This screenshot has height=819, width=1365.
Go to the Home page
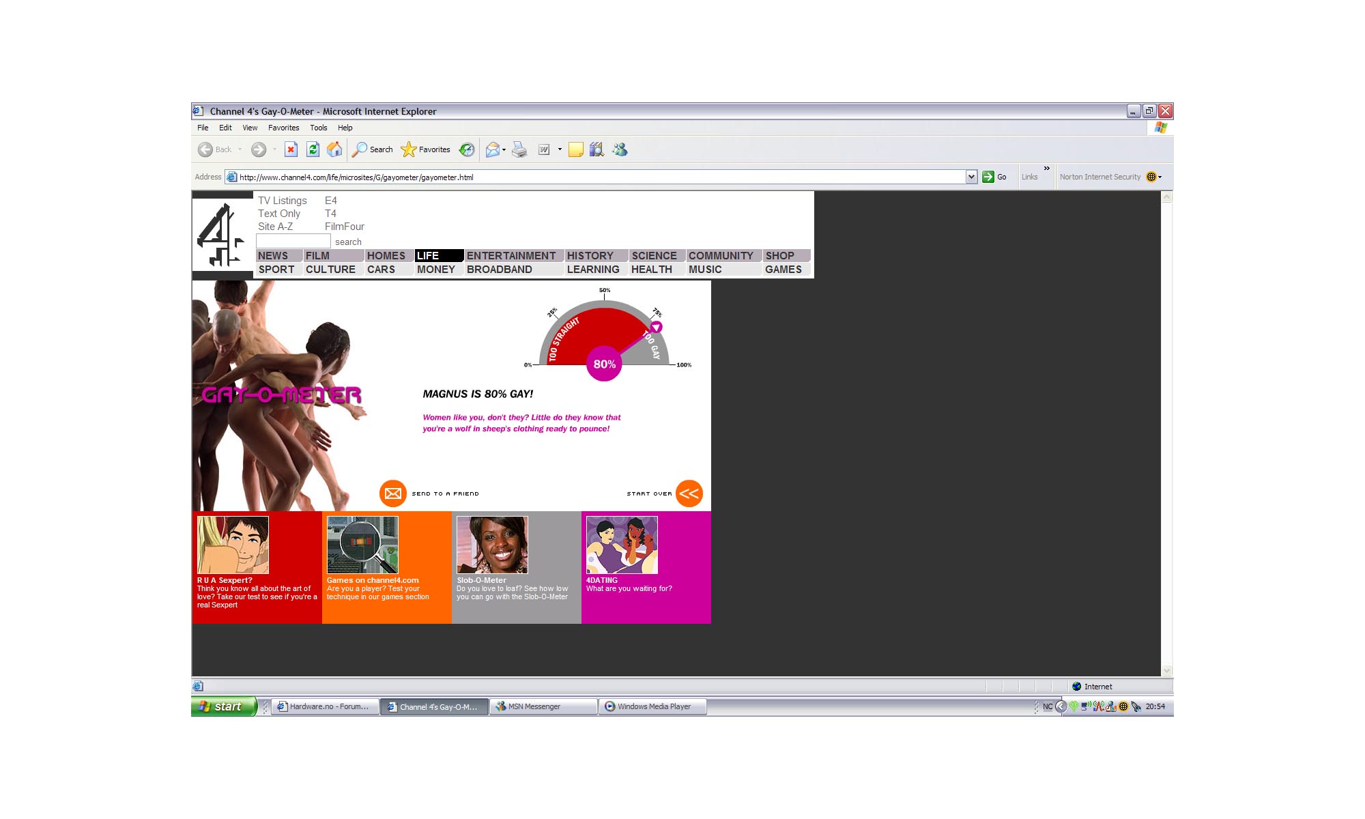click(334, 149)
